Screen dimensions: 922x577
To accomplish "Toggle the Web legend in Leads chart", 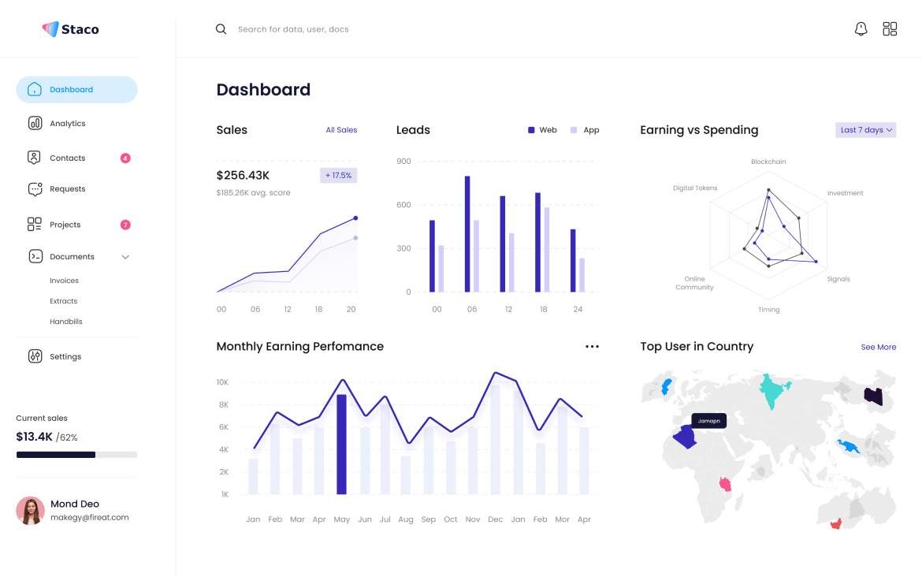I will pos(542,130).
